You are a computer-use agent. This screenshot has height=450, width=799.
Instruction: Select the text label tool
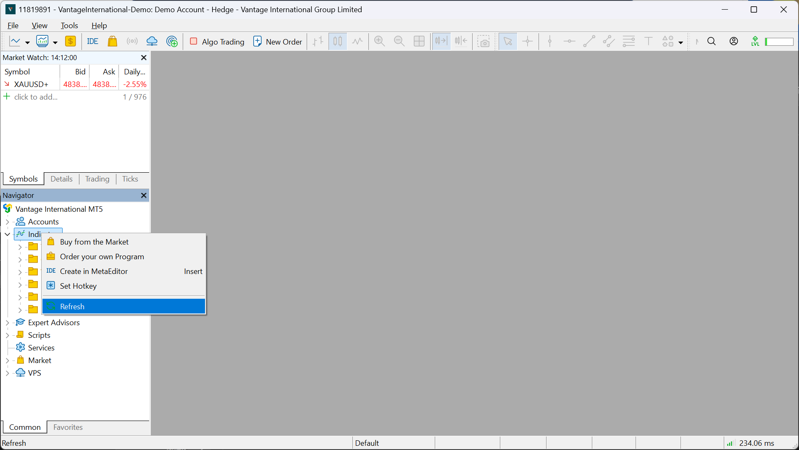coord(649,41)
